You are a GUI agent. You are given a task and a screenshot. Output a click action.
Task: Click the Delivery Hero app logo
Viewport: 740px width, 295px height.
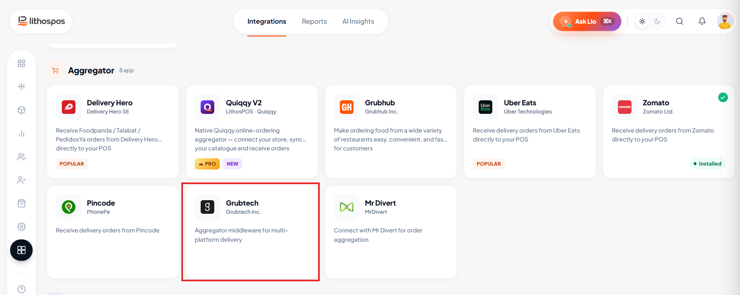click(x=68, y=107)
